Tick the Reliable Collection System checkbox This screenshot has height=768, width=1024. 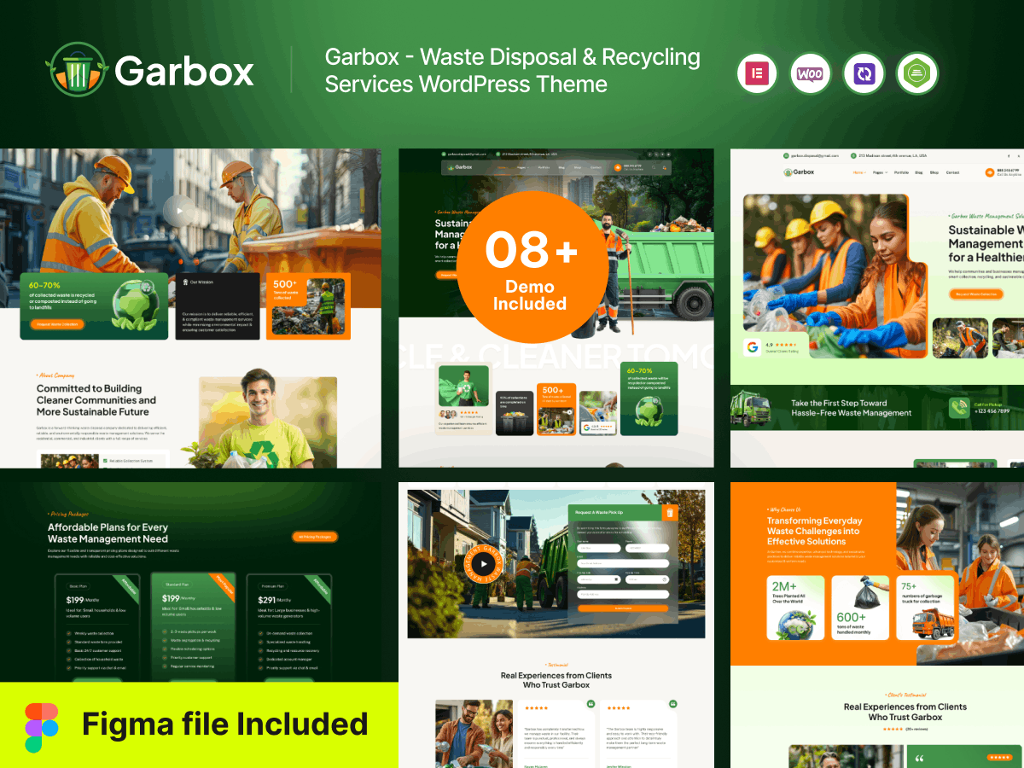tap(105, 461)
